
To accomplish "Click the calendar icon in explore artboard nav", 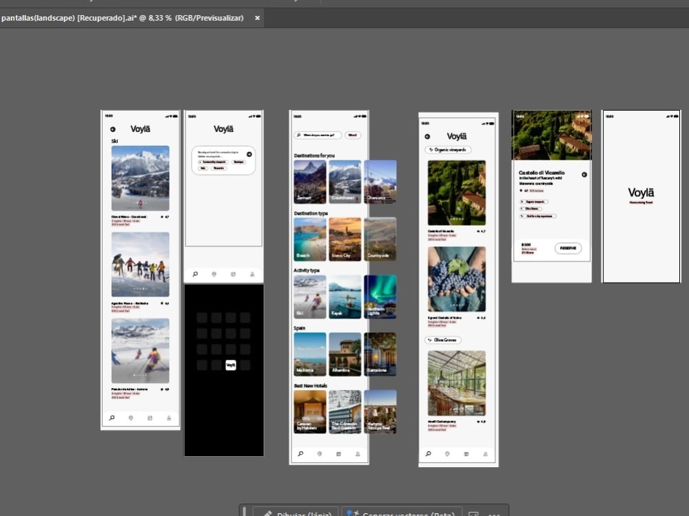I will pyautogui.click(x=338, y=453).
